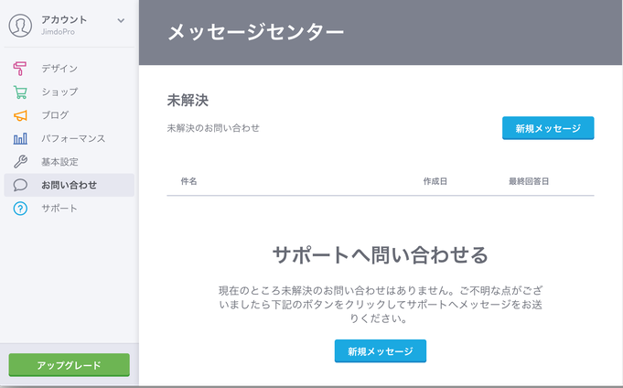Click the top-right 新規メッセージ button

point(548,128)
